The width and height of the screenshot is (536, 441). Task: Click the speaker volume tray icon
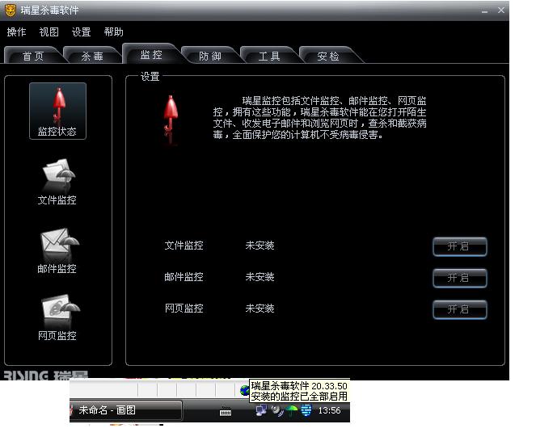tap(276, 410)
